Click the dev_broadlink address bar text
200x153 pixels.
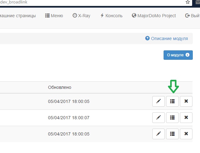tap(14, 2)
